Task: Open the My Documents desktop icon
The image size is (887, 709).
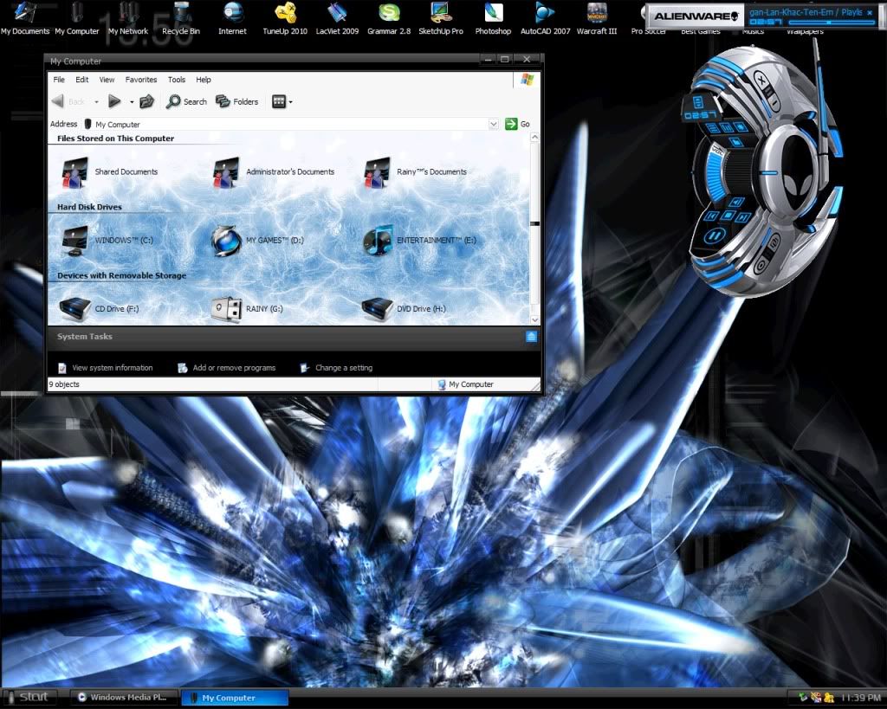Action: coord(25,18)
